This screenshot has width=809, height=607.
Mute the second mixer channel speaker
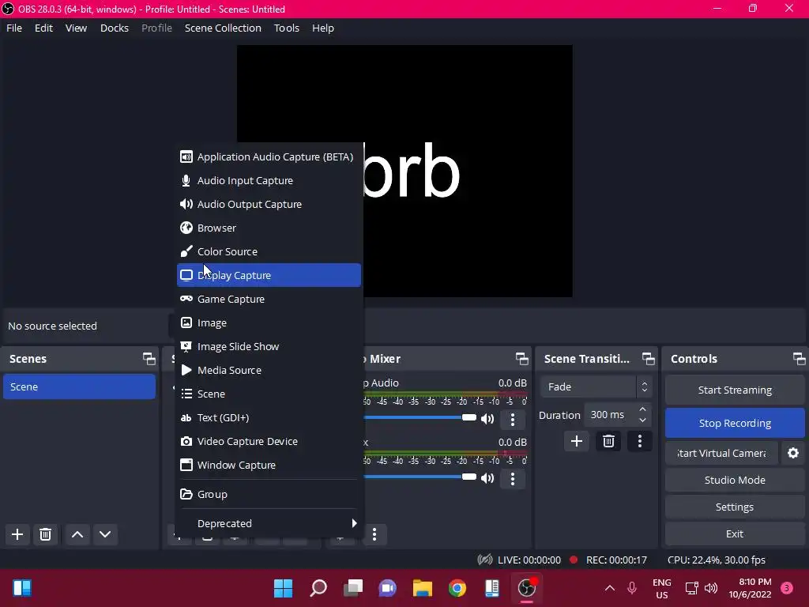(x=487, y=478)
